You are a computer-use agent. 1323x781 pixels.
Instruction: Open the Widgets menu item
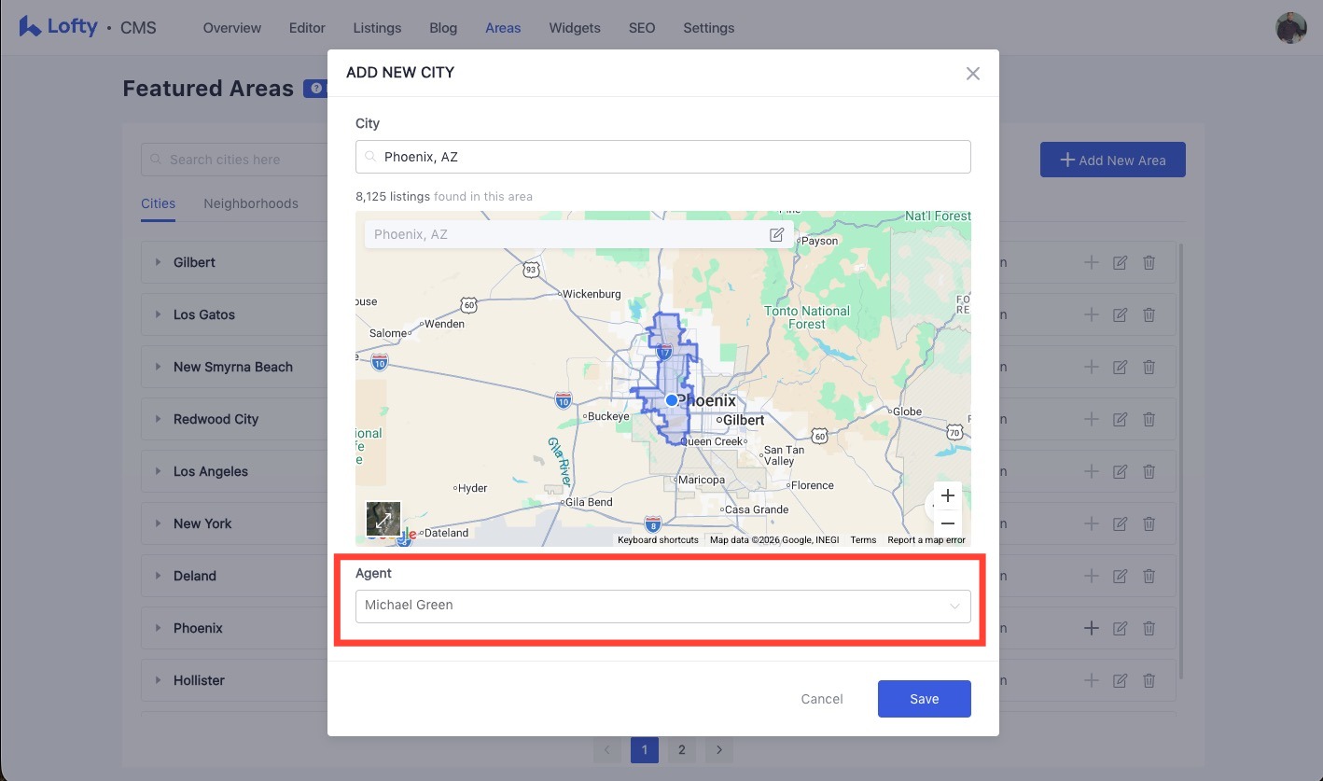coord(575,28)
